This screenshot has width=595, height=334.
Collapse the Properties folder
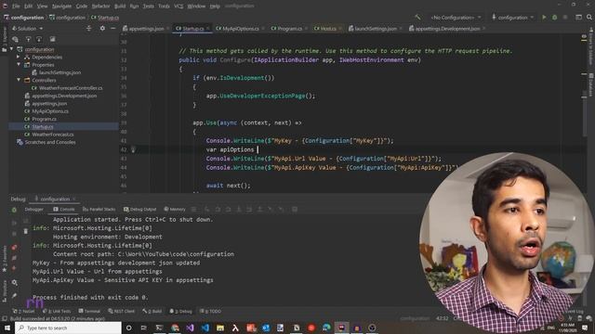pyautogui.click(x=19, y=65)
